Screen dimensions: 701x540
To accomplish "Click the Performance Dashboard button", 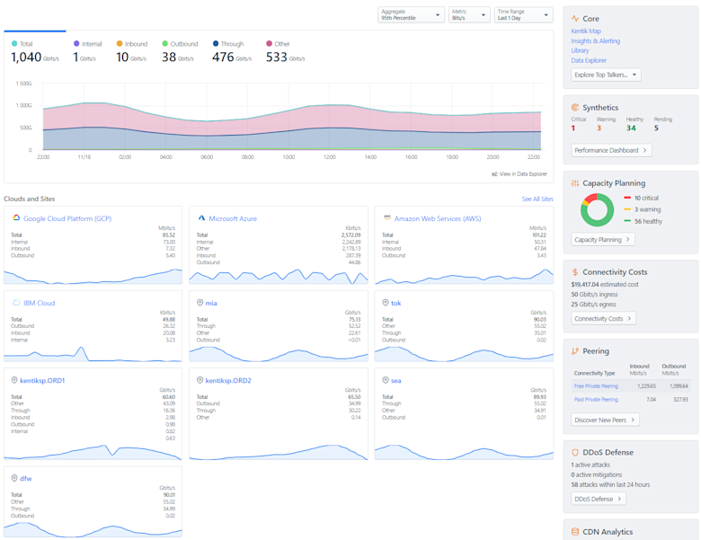I will point(611,150).
